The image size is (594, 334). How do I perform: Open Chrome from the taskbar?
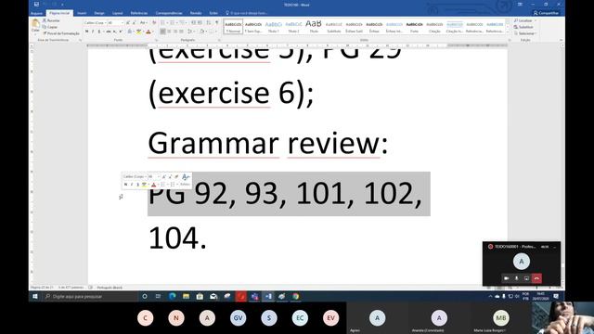coord(295,296)
